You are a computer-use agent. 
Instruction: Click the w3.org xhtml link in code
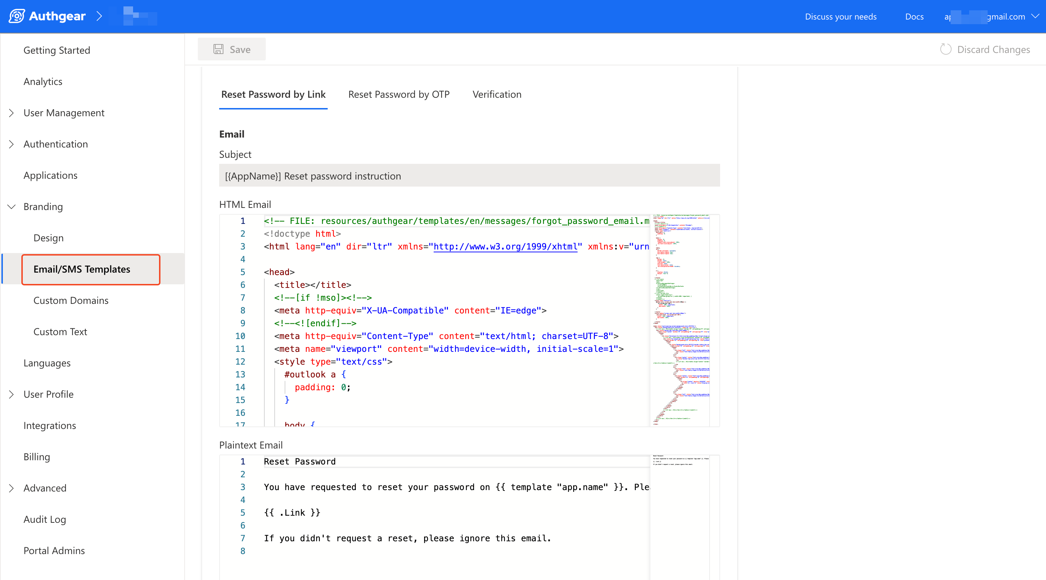(505, 247)
